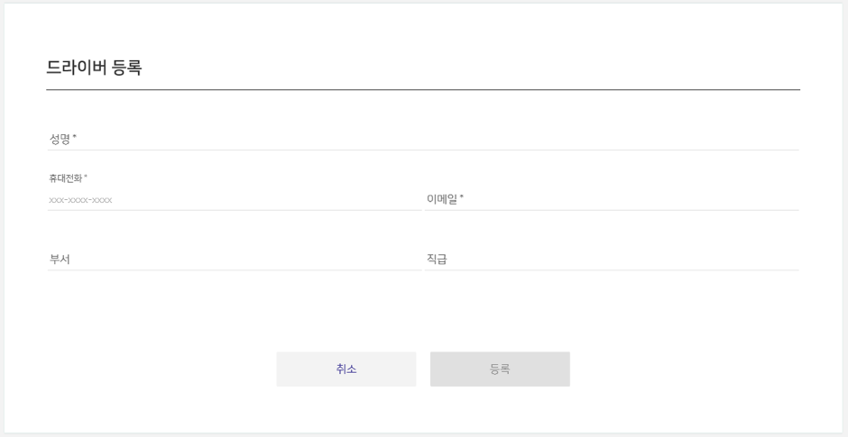Click the small 휴대전화 * label
Image resolution: width=848 pixels, height=437 pixels.
69,178
